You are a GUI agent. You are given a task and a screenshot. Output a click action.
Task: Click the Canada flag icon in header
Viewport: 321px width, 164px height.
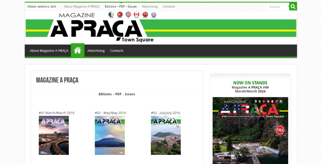click(137, 14)
